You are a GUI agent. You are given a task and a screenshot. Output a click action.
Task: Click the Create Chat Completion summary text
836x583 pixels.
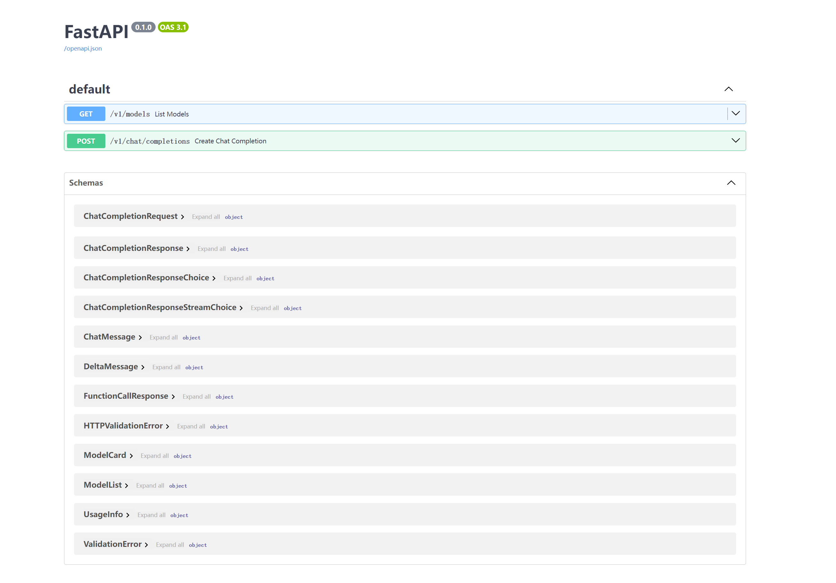[x=231, y=141]
